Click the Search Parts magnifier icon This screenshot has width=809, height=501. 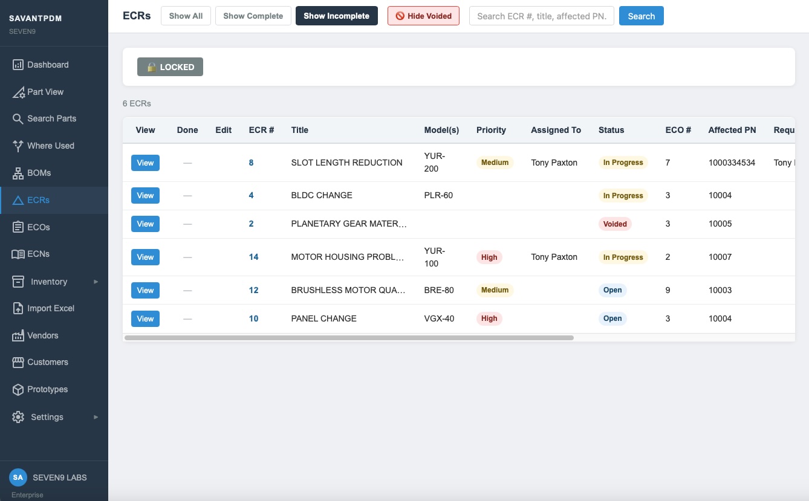coord(18,118)
